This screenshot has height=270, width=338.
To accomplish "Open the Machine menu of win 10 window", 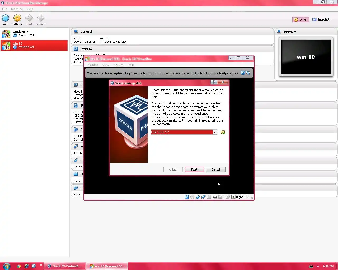I will (x=92, y=65).
